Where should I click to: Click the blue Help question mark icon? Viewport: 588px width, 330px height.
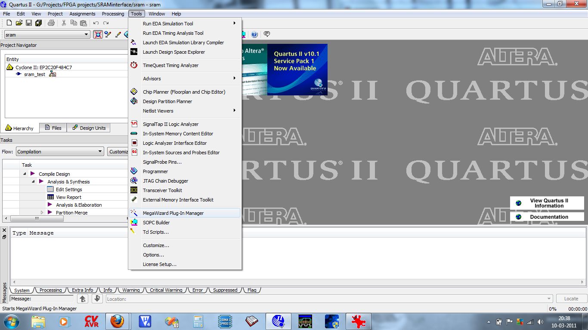[x=254, y=34]
